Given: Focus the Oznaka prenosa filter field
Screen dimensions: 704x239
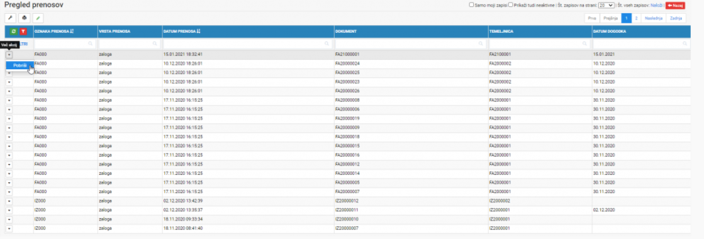Looking at the screenshot, I should pyautogui.click(x=65, y=43).
